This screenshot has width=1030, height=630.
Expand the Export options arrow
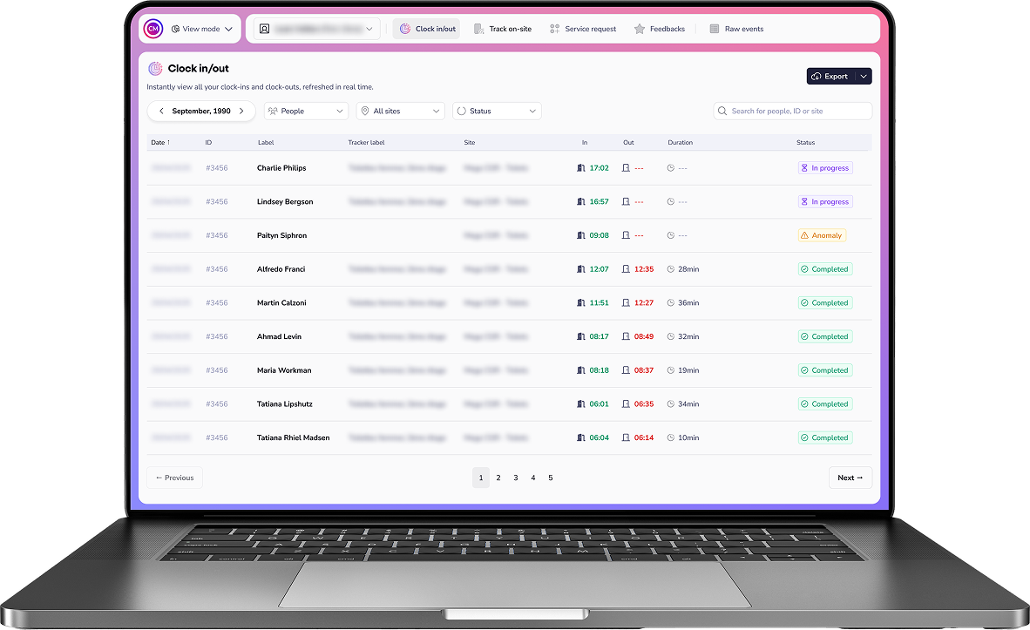click(x=864, y=76)
